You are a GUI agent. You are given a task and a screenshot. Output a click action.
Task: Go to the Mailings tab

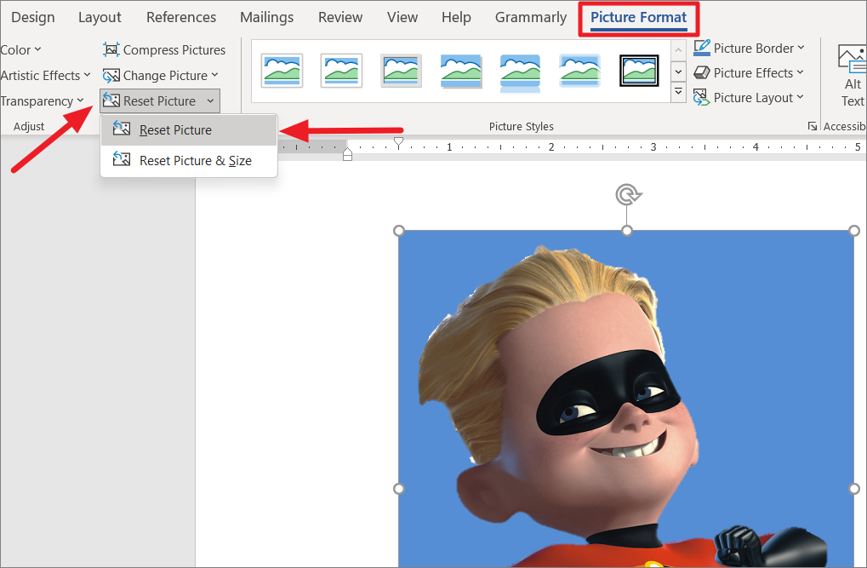pyautogui.click(x=266, y=18)
